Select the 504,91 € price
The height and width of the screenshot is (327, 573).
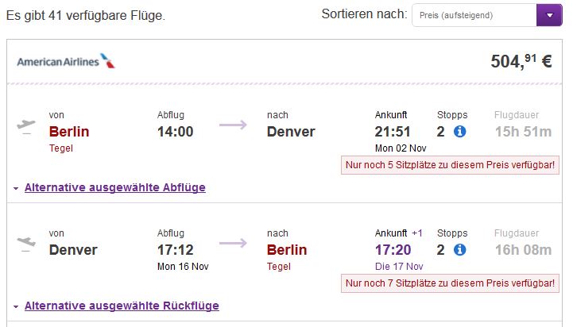pyautogui.click(x=521, y=61)
